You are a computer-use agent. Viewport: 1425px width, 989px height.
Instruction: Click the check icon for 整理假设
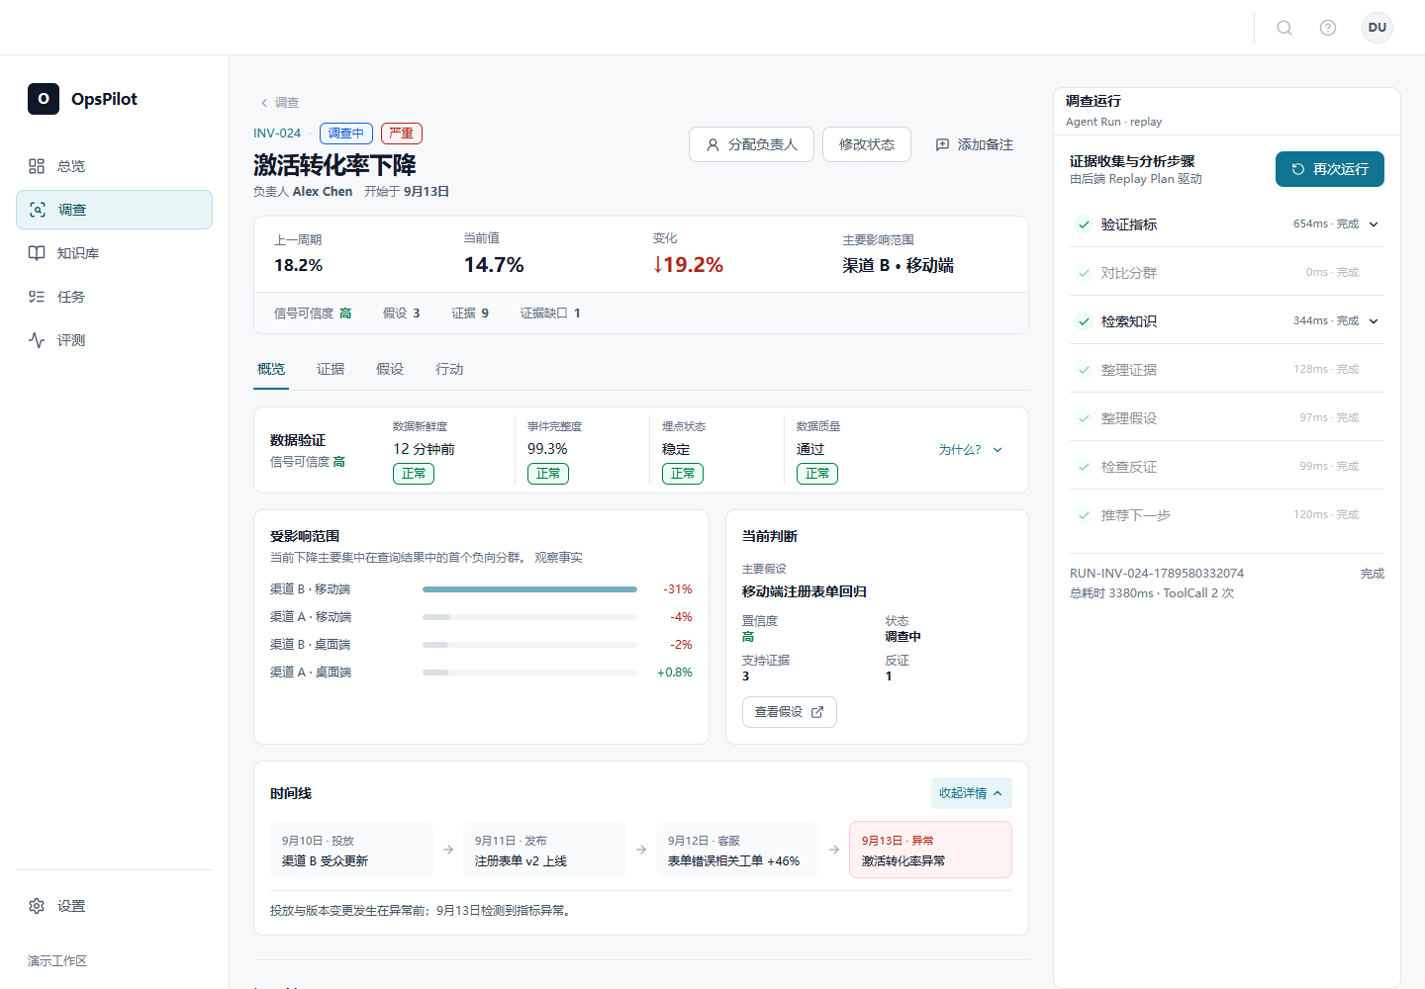coord(1084,418)
